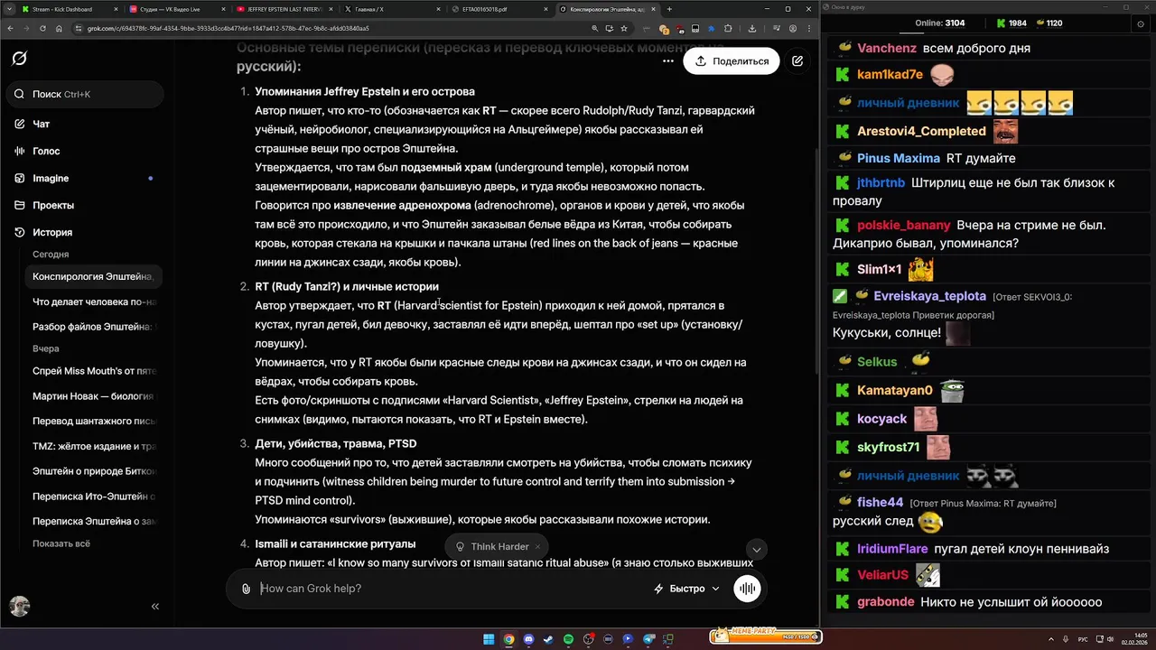The width and height of the screenshot is (1156, 650).
Task: Open the browser extensions puzzle icon
Action: (x=729, y=28)
